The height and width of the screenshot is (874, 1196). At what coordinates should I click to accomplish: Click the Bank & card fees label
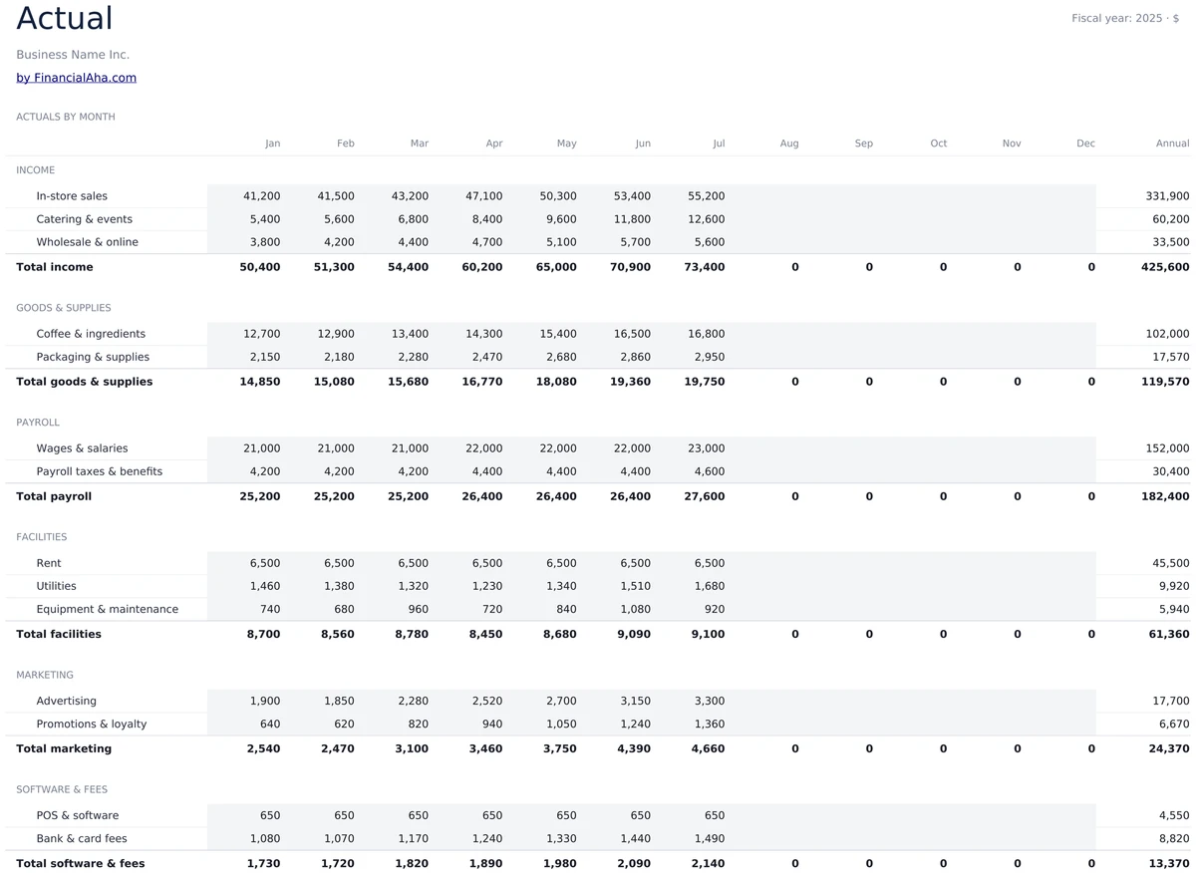82,838
